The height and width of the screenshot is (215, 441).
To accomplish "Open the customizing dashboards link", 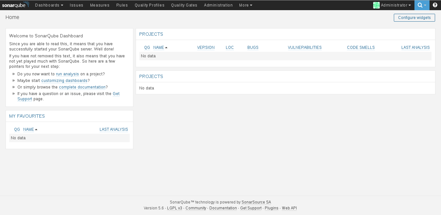I will coord(64,81).
